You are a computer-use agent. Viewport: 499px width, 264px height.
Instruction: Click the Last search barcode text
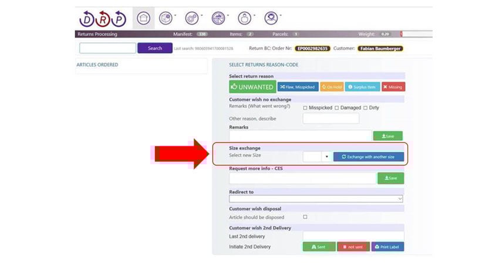point(203,48)
